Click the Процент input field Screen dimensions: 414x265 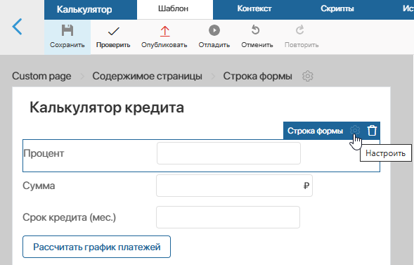(228, 153)
